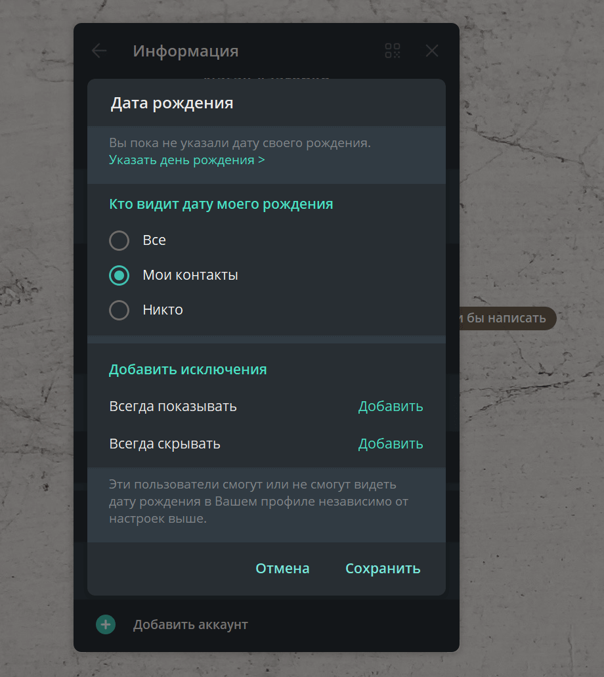Click the Всегда скрывать row label
Image resolution: width=604 pixels, height=677 pixels.
click(x=165, y=444)
